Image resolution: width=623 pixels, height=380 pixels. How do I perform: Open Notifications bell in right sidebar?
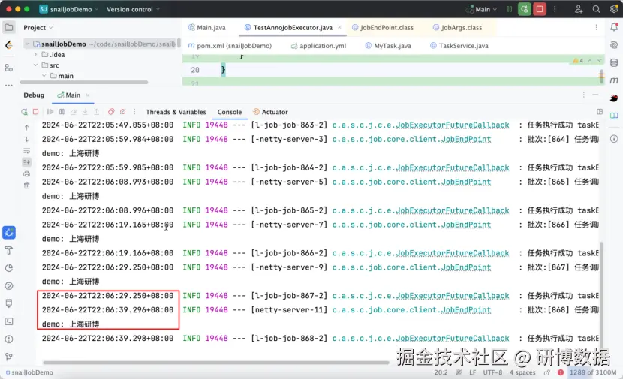614,27
